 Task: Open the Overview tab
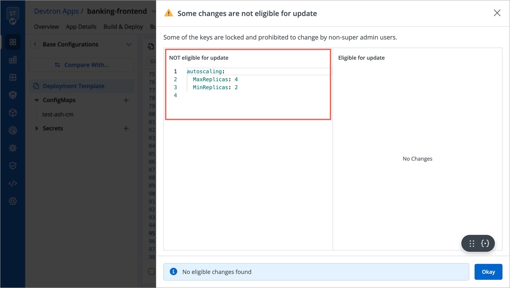46,27
